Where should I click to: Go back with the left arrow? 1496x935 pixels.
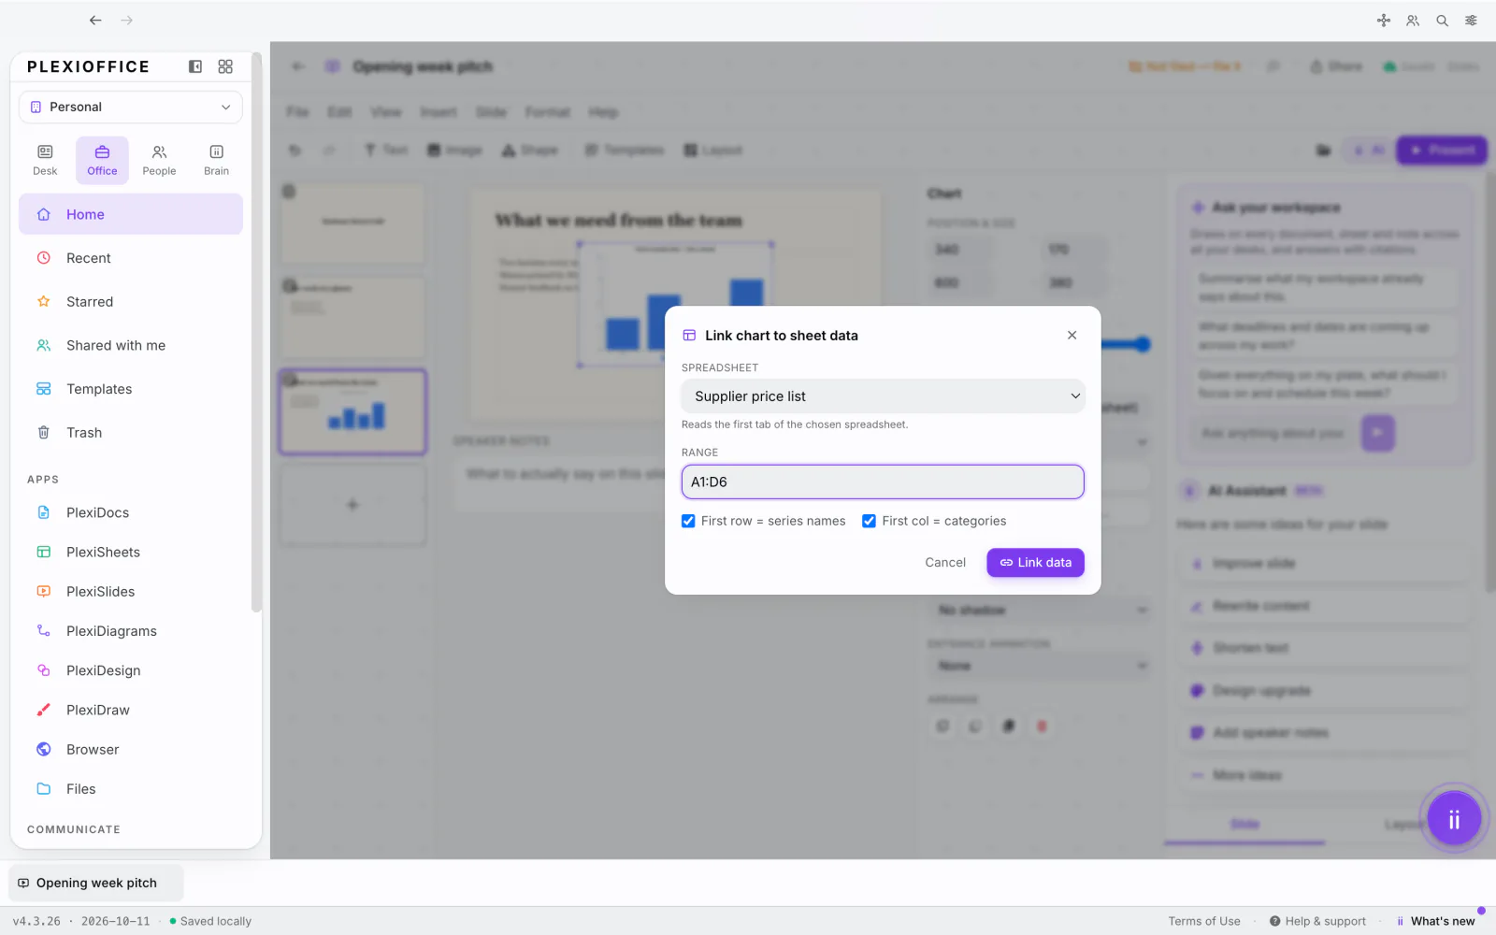(x=95, y=20)
